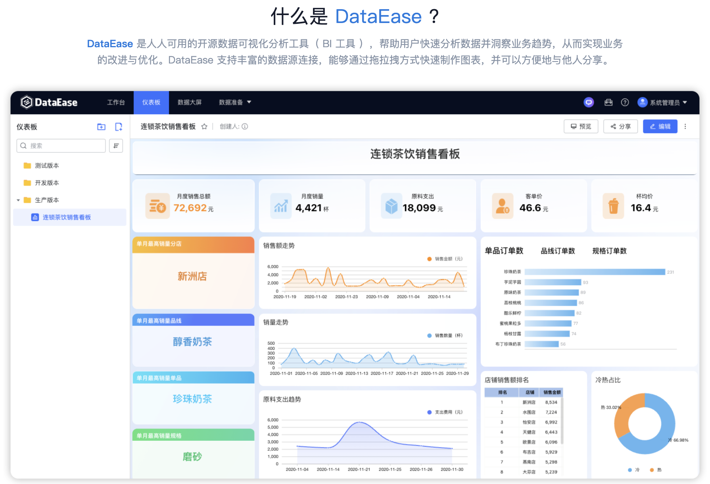Click the 分享 button

[620, 127]
